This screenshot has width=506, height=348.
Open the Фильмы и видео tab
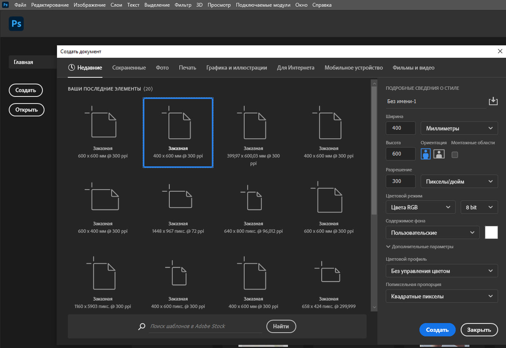pyautogui.click(x=414, y=67)
